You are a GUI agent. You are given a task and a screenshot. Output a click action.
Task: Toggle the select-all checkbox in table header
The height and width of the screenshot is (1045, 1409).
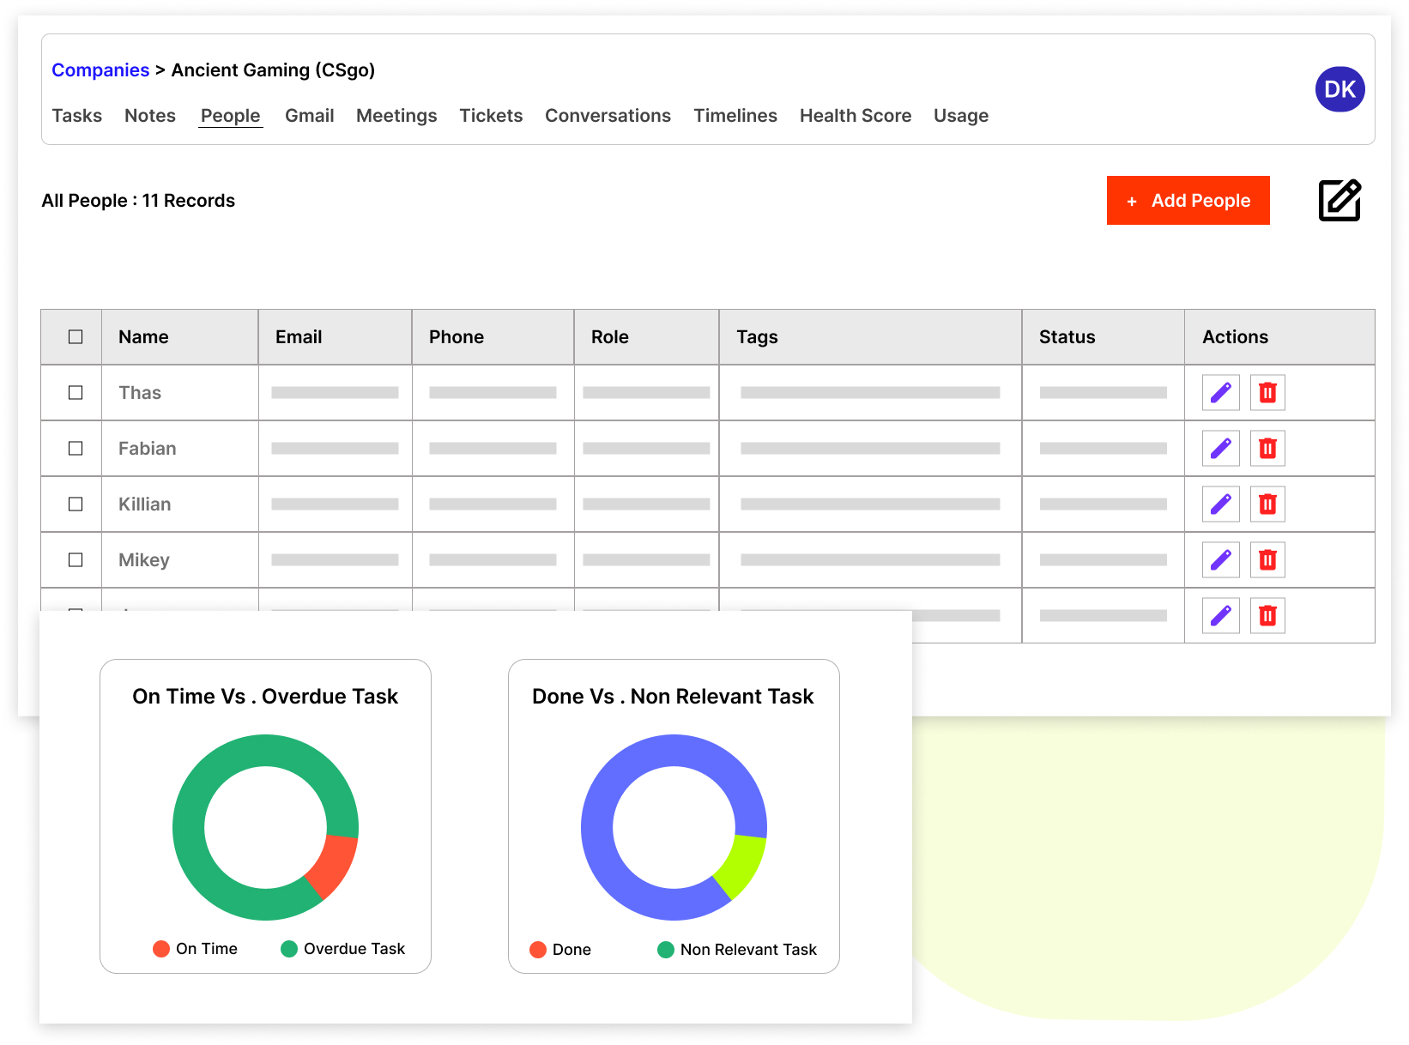point(76,337)
